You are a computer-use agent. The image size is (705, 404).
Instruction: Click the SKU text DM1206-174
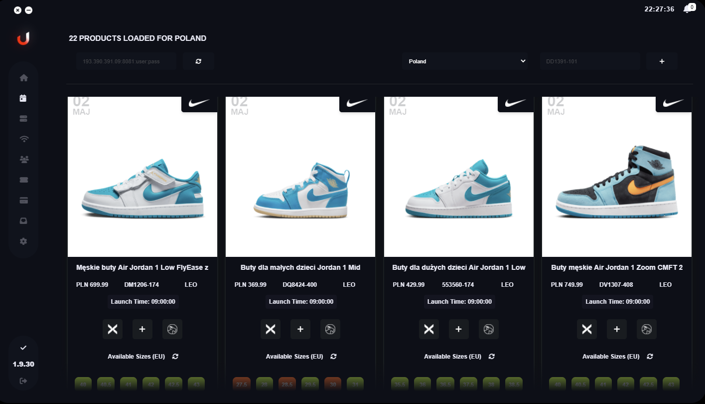141,285
